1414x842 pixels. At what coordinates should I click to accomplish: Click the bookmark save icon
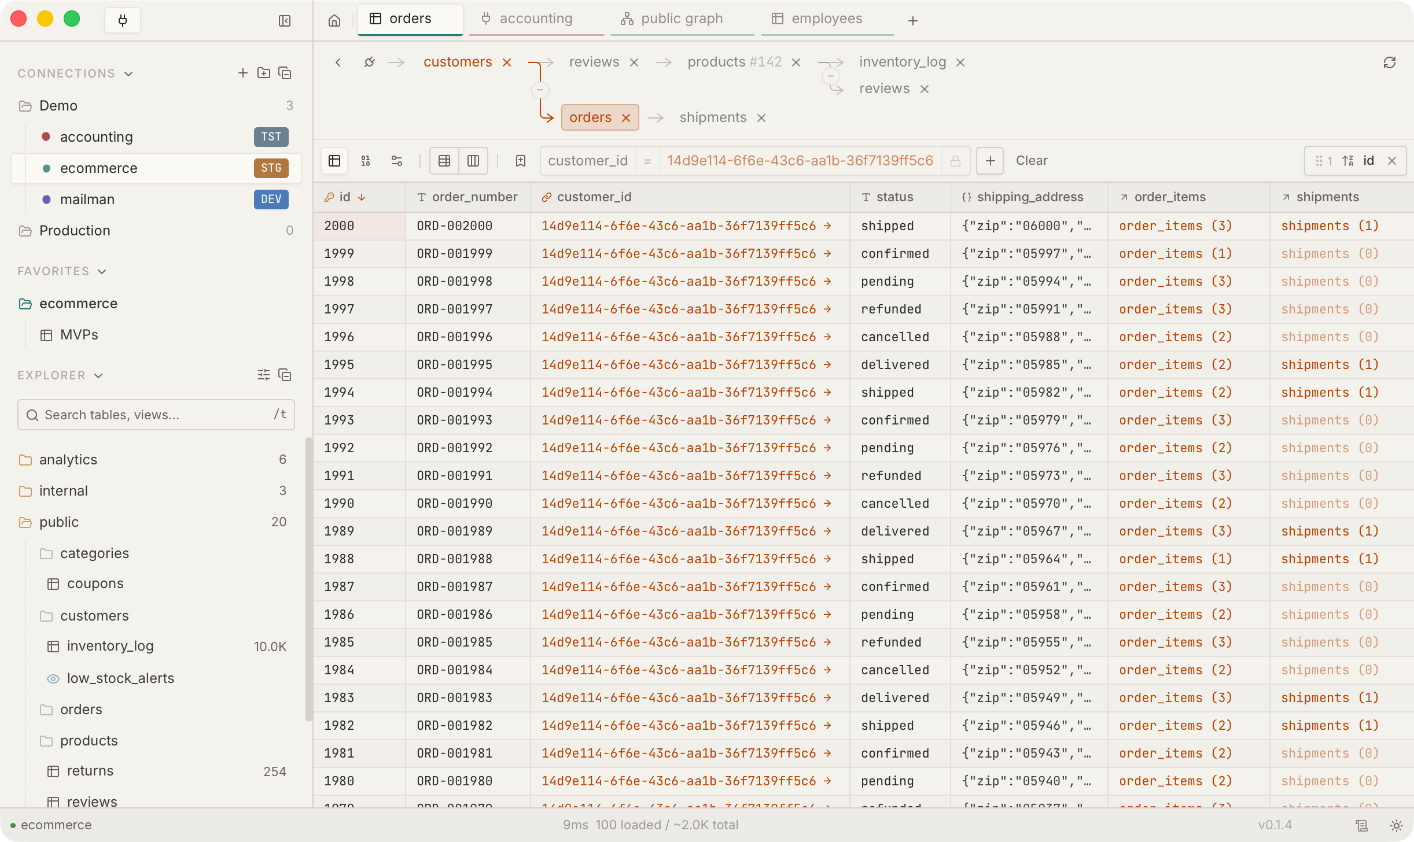click(x=521, y=161)
